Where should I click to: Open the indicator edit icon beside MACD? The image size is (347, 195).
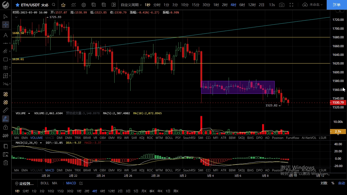pos(81,183)
